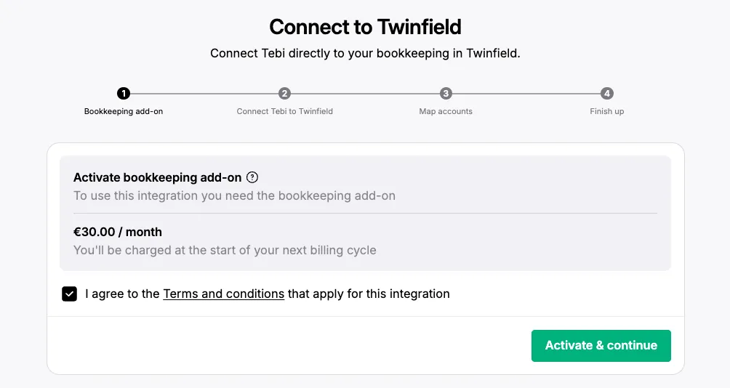Open the Terms and conditions link
The height and width of the screenshot is (388, 730).
tap(223, 294)
